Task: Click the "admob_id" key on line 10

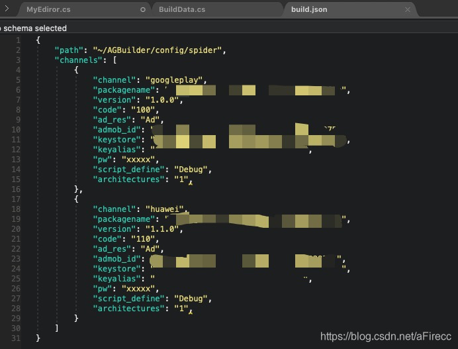Action: coord(117,130)
